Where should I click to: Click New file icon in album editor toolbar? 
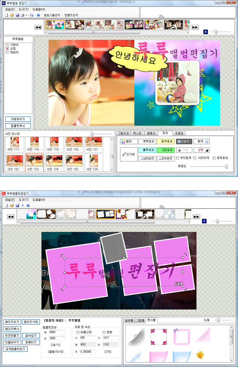(x=6, y=15)
